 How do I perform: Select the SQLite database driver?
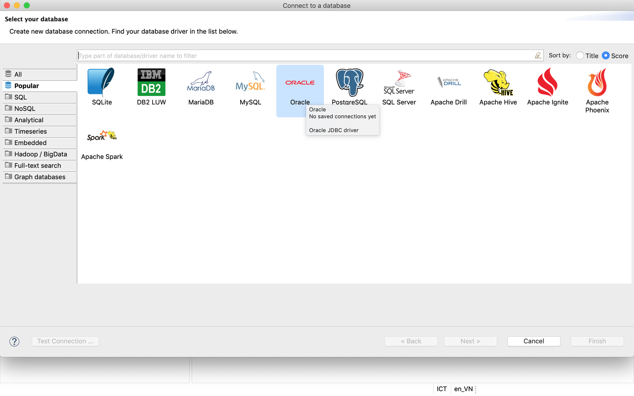coord(102,86)
